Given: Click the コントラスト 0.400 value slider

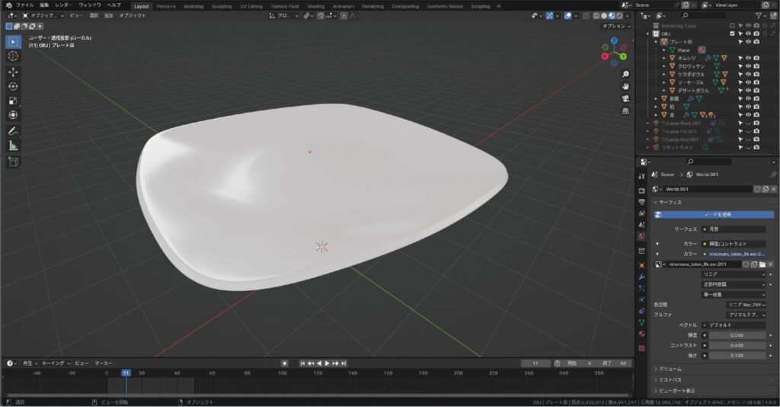Looking at the screenshot, I should tap(737, 345).
